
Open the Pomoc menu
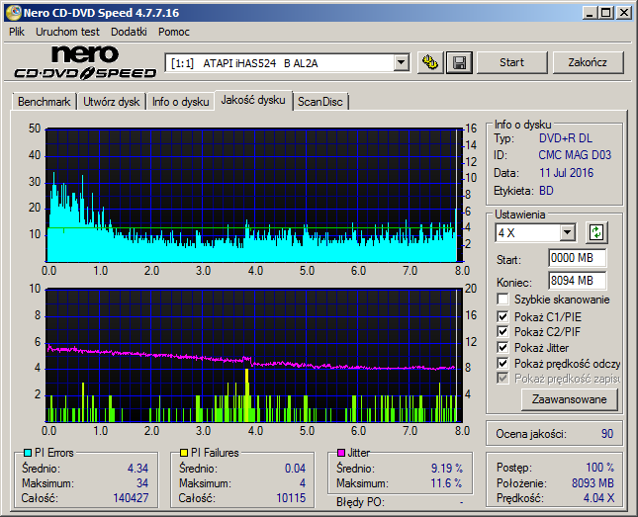pyautogui.click(x=174, y=32)
